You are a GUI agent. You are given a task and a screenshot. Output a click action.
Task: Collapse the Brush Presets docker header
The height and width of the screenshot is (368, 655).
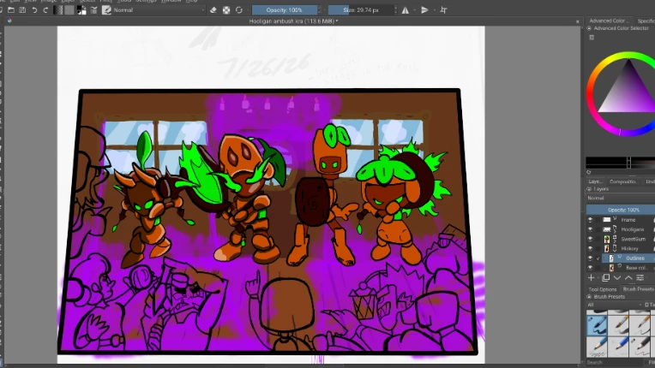pos(589,297)
